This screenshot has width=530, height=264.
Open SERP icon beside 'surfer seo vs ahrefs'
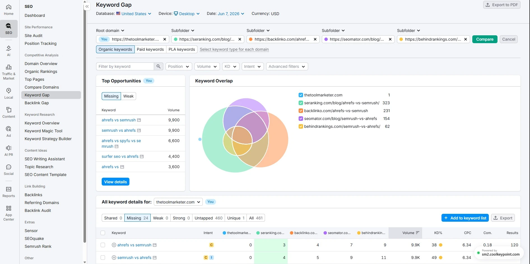click(142, 157)
